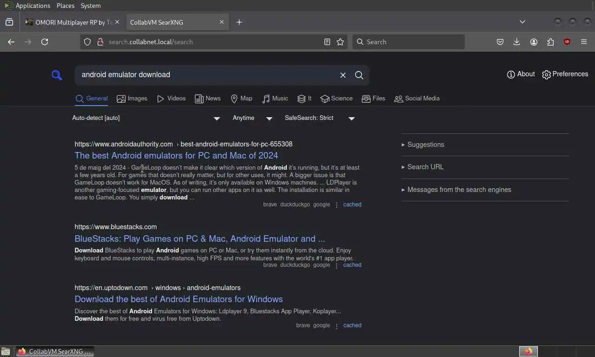595x357 pixels.
Task: Switch to the Science category
Action: pyautogui.click(x=337, y=99)
